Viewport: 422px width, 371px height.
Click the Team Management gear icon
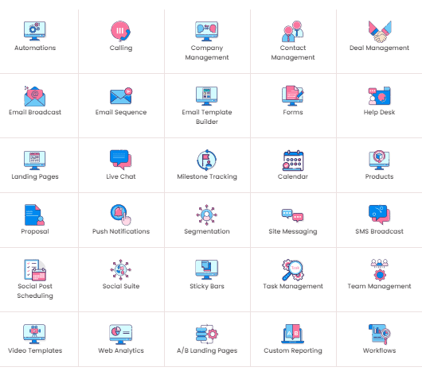(x=379, y=269)
